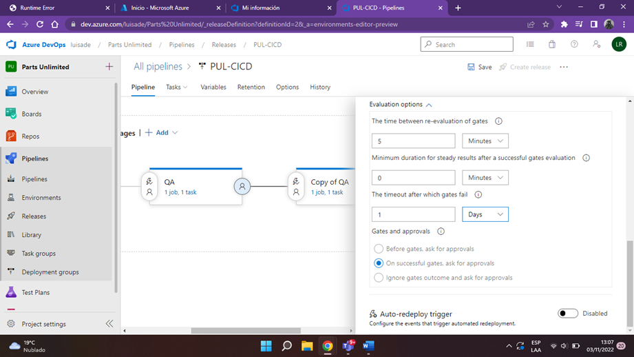Collapse the Evaluation options section
The width and height of the screenshot is (634, 357).
pos(429,105)
